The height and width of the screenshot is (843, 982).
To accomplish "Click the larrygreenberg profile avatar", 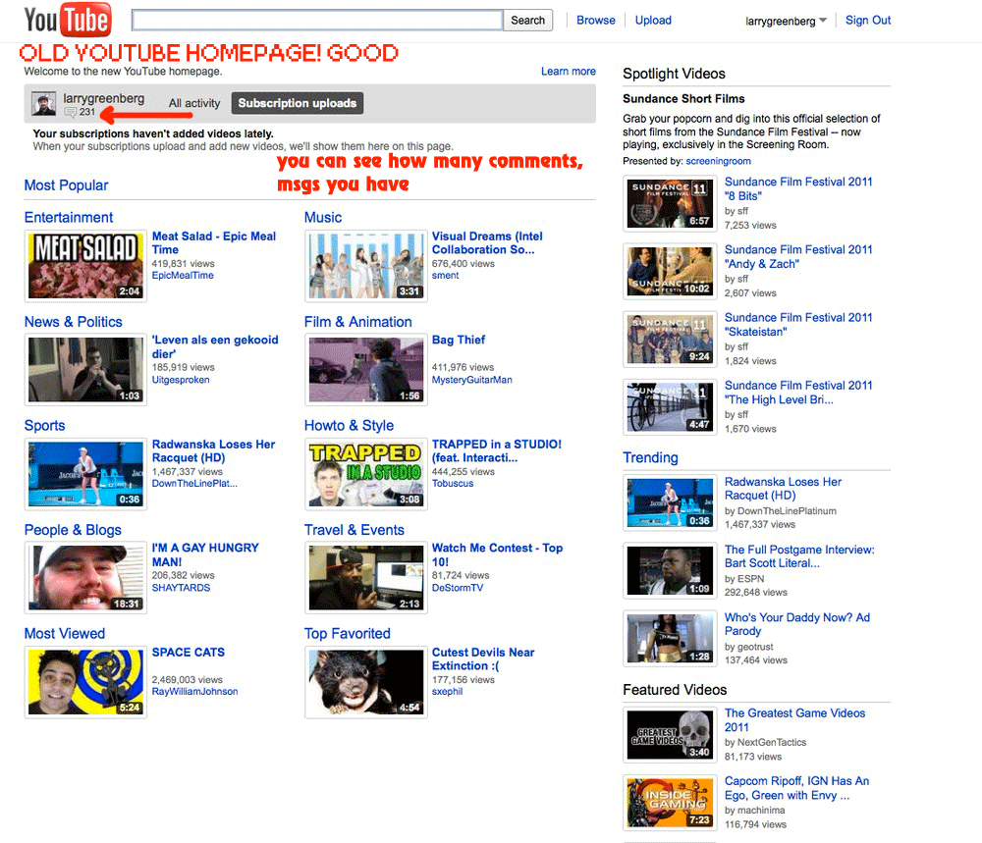I will coord(44,104).
